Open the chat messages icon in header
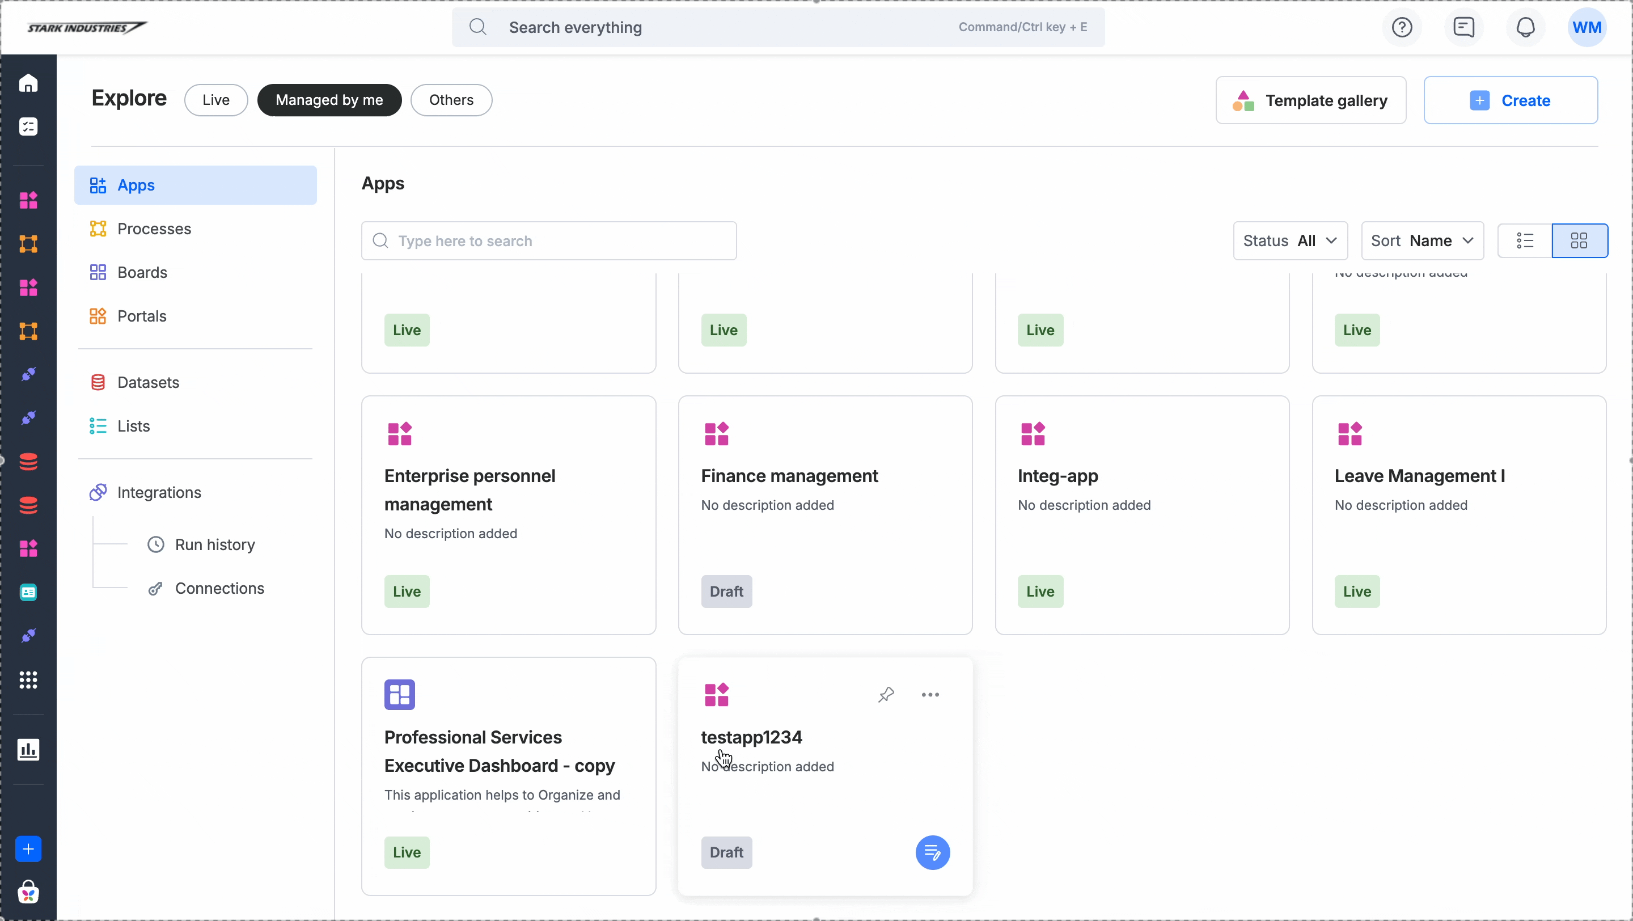 (1463, 27)
